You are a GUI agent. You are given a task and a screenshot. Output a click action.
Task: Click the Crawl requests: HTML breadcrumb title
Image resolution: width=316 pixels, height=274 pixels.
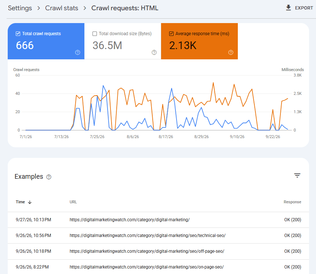125,8
